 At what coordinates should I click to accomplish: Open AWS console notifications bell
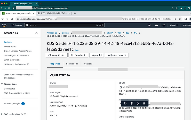pos(156,25)
